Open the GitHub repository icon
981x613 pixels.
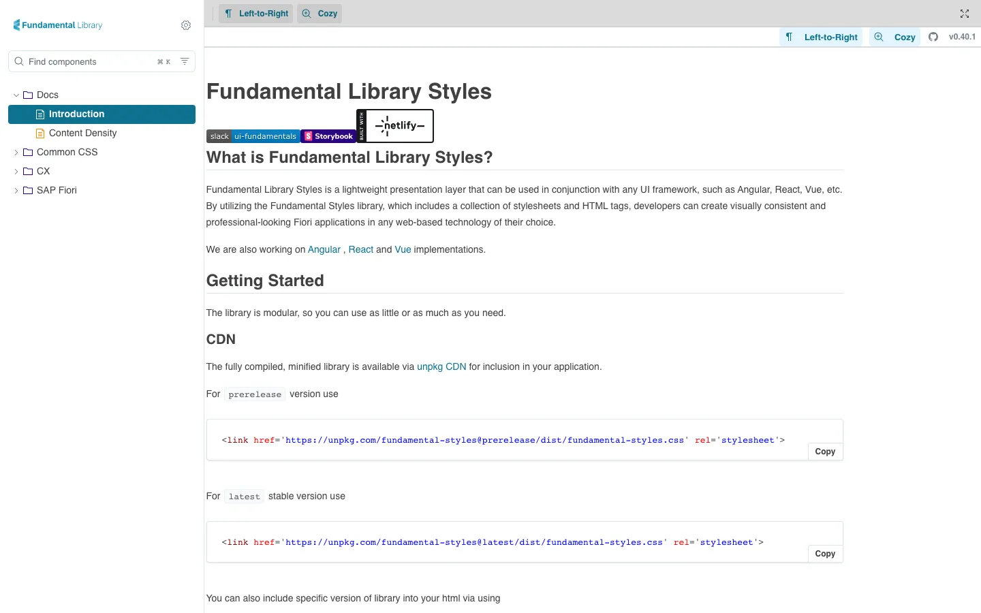933,37
